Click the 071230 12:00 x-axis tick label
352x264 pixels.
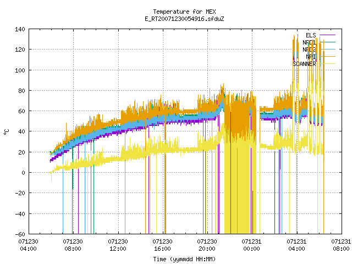[x=118, y=245]
